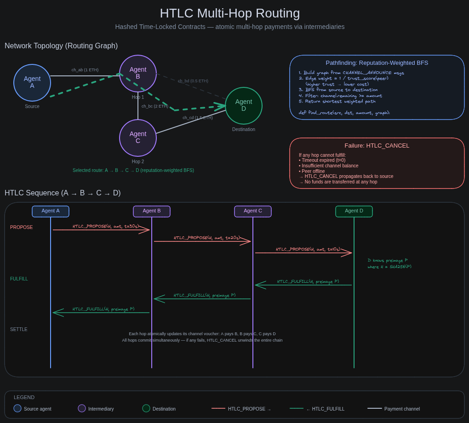Collapse the Failure HTLC_CANCEL panel
469x423 pixels.
377,145
